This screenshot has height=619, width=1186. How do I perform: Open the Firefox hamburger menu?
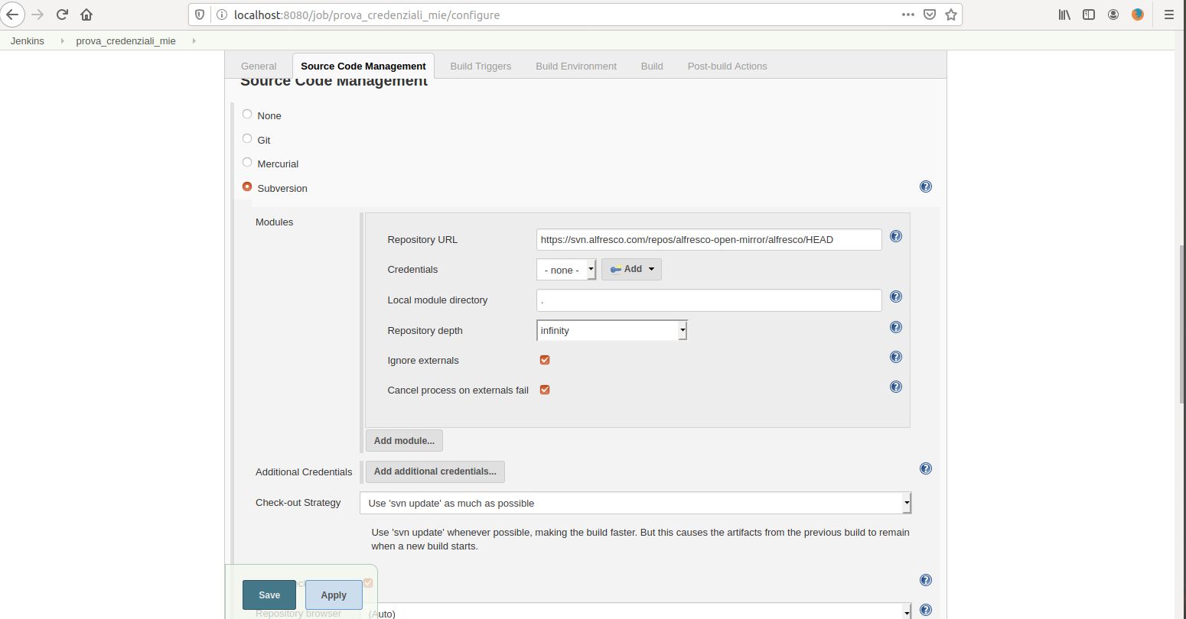[x=1168, y=15]
